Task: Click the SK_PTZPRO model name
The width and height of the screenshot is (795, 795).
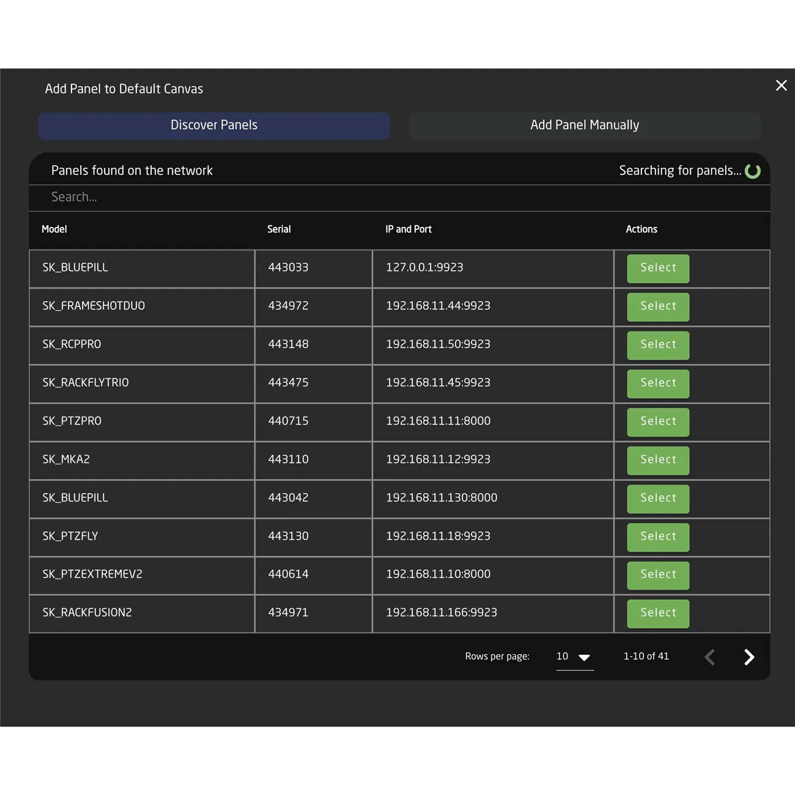Action: coord(72,421)
